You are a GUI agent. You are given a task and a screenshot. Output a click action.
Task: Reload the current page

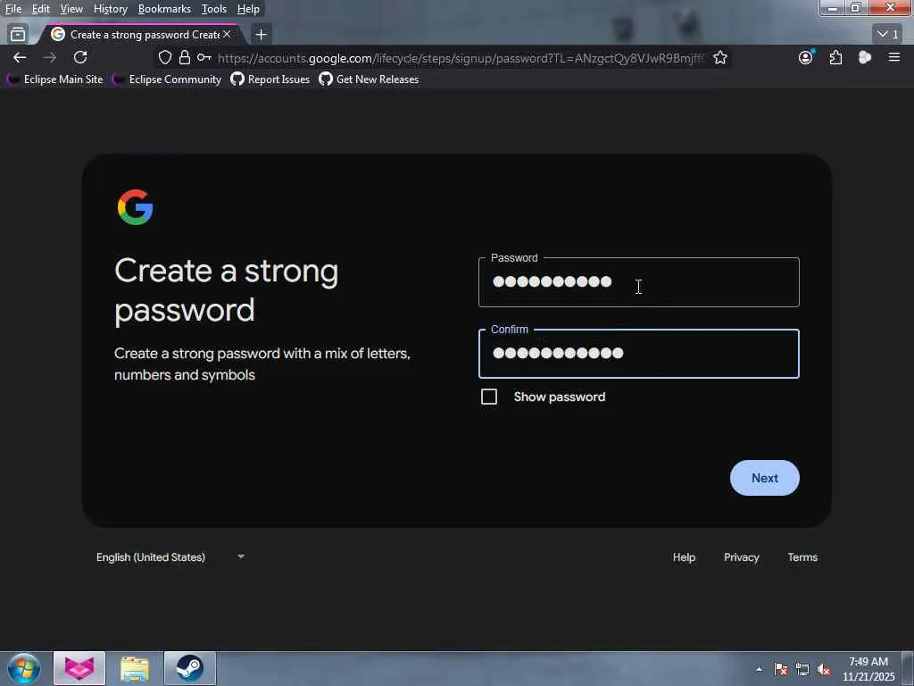coord(80,57)
